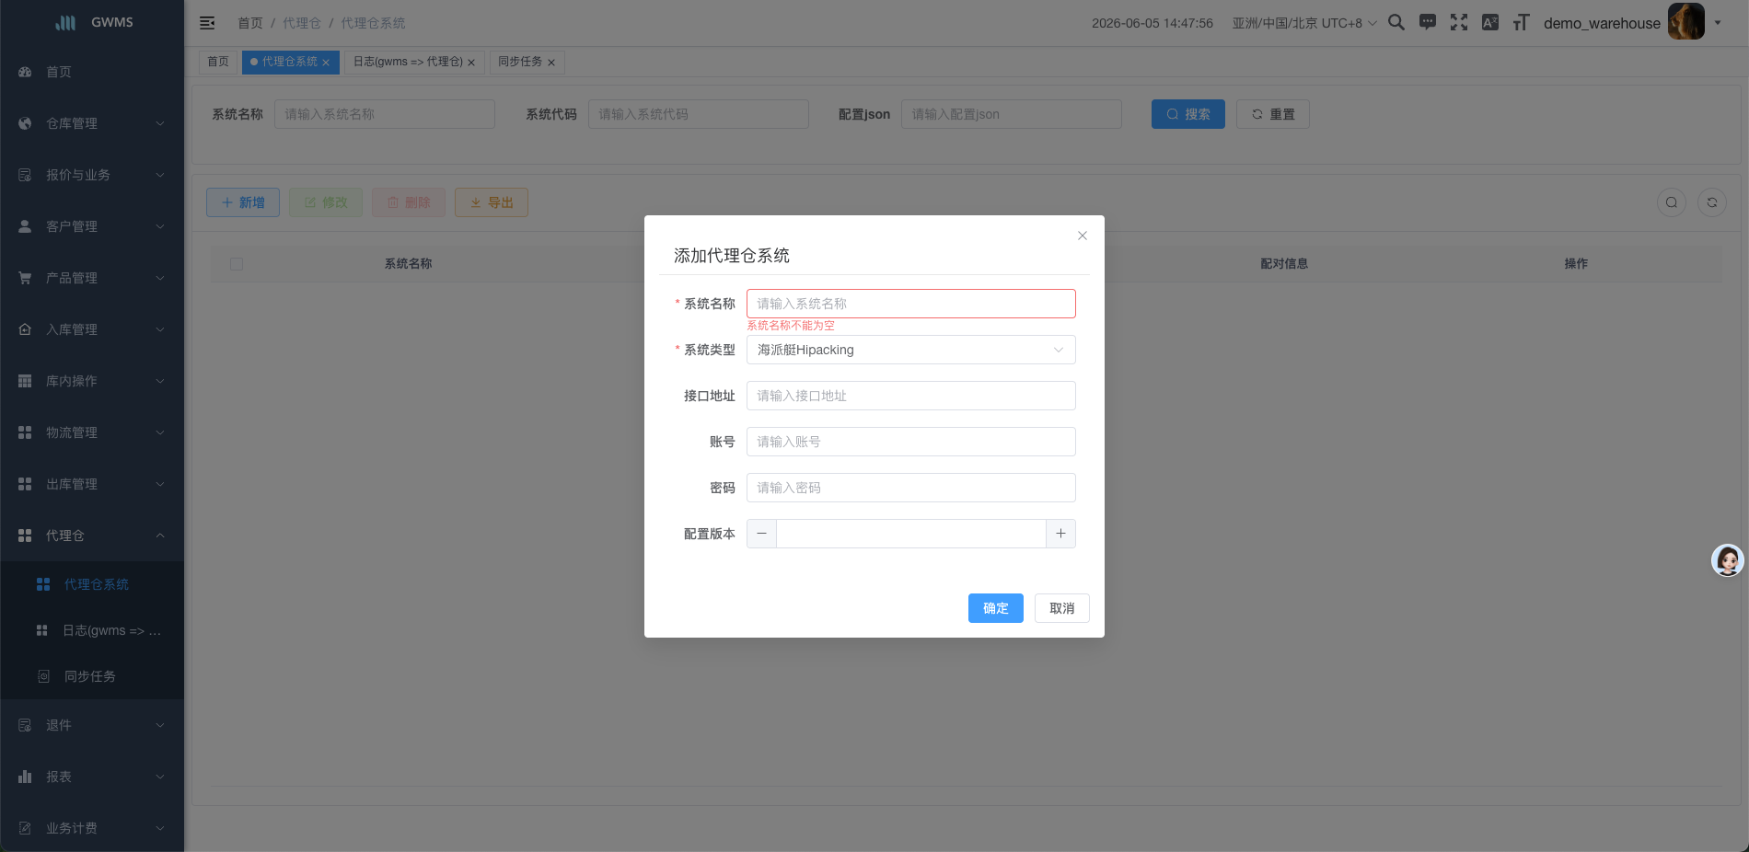Click the blue 搜索 button

[1188, 114]
